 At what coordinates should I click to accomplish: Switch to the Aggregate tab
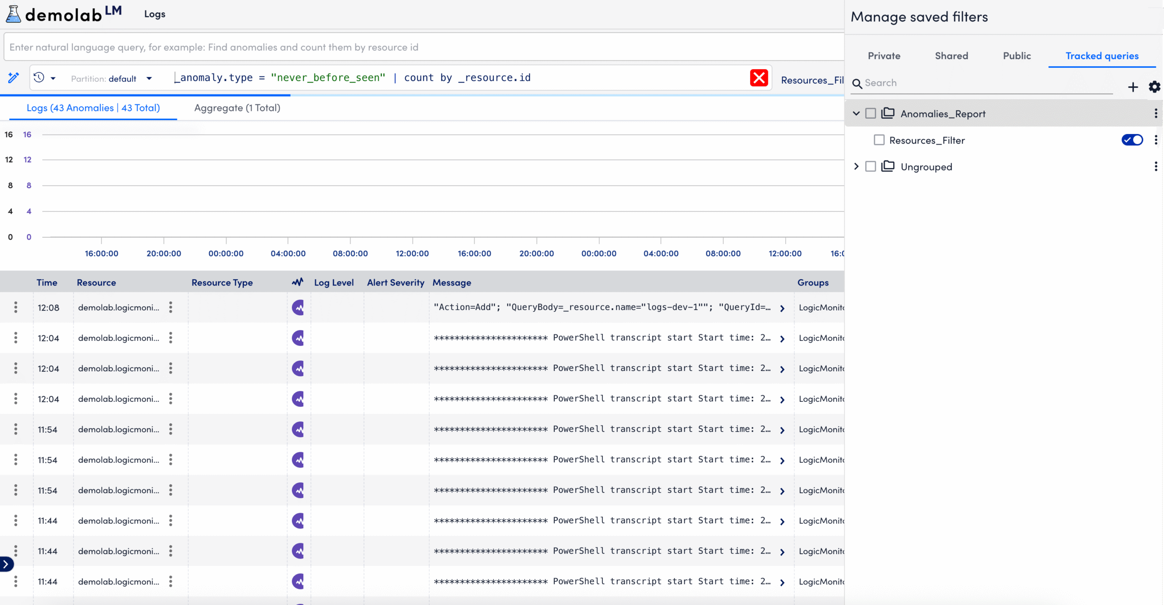(x=237, y=108)
